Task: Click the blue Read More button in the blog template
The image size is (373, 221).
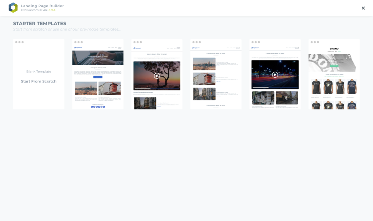Action: [98, 77]
